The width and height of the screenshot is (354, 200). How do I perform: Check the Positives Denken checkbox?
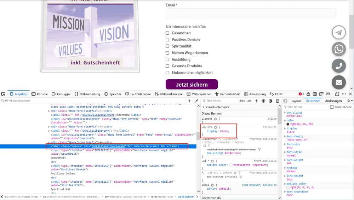pyautogui.click(x=167, y=40)
